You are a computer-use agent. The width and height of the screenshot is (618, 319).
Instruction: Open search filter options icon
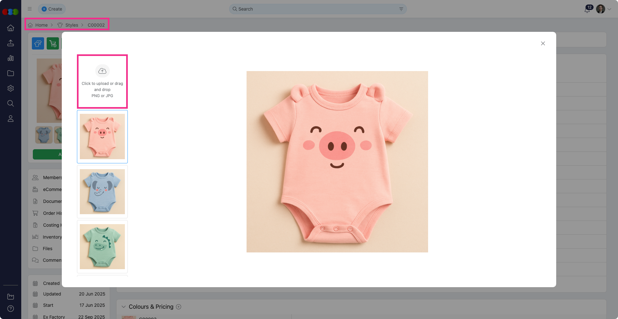[x=401, y=9]
